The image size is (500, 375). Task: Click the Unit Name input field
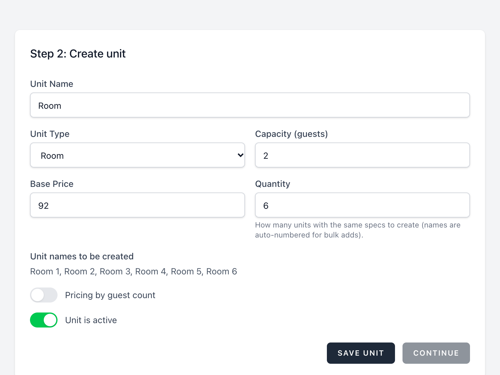click(x=250, y=105)
